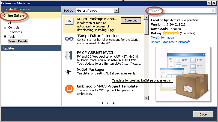This screenshot has height=122, width=218.
Task: Click the Downloads 1438158 text
Action: point(166,29)
